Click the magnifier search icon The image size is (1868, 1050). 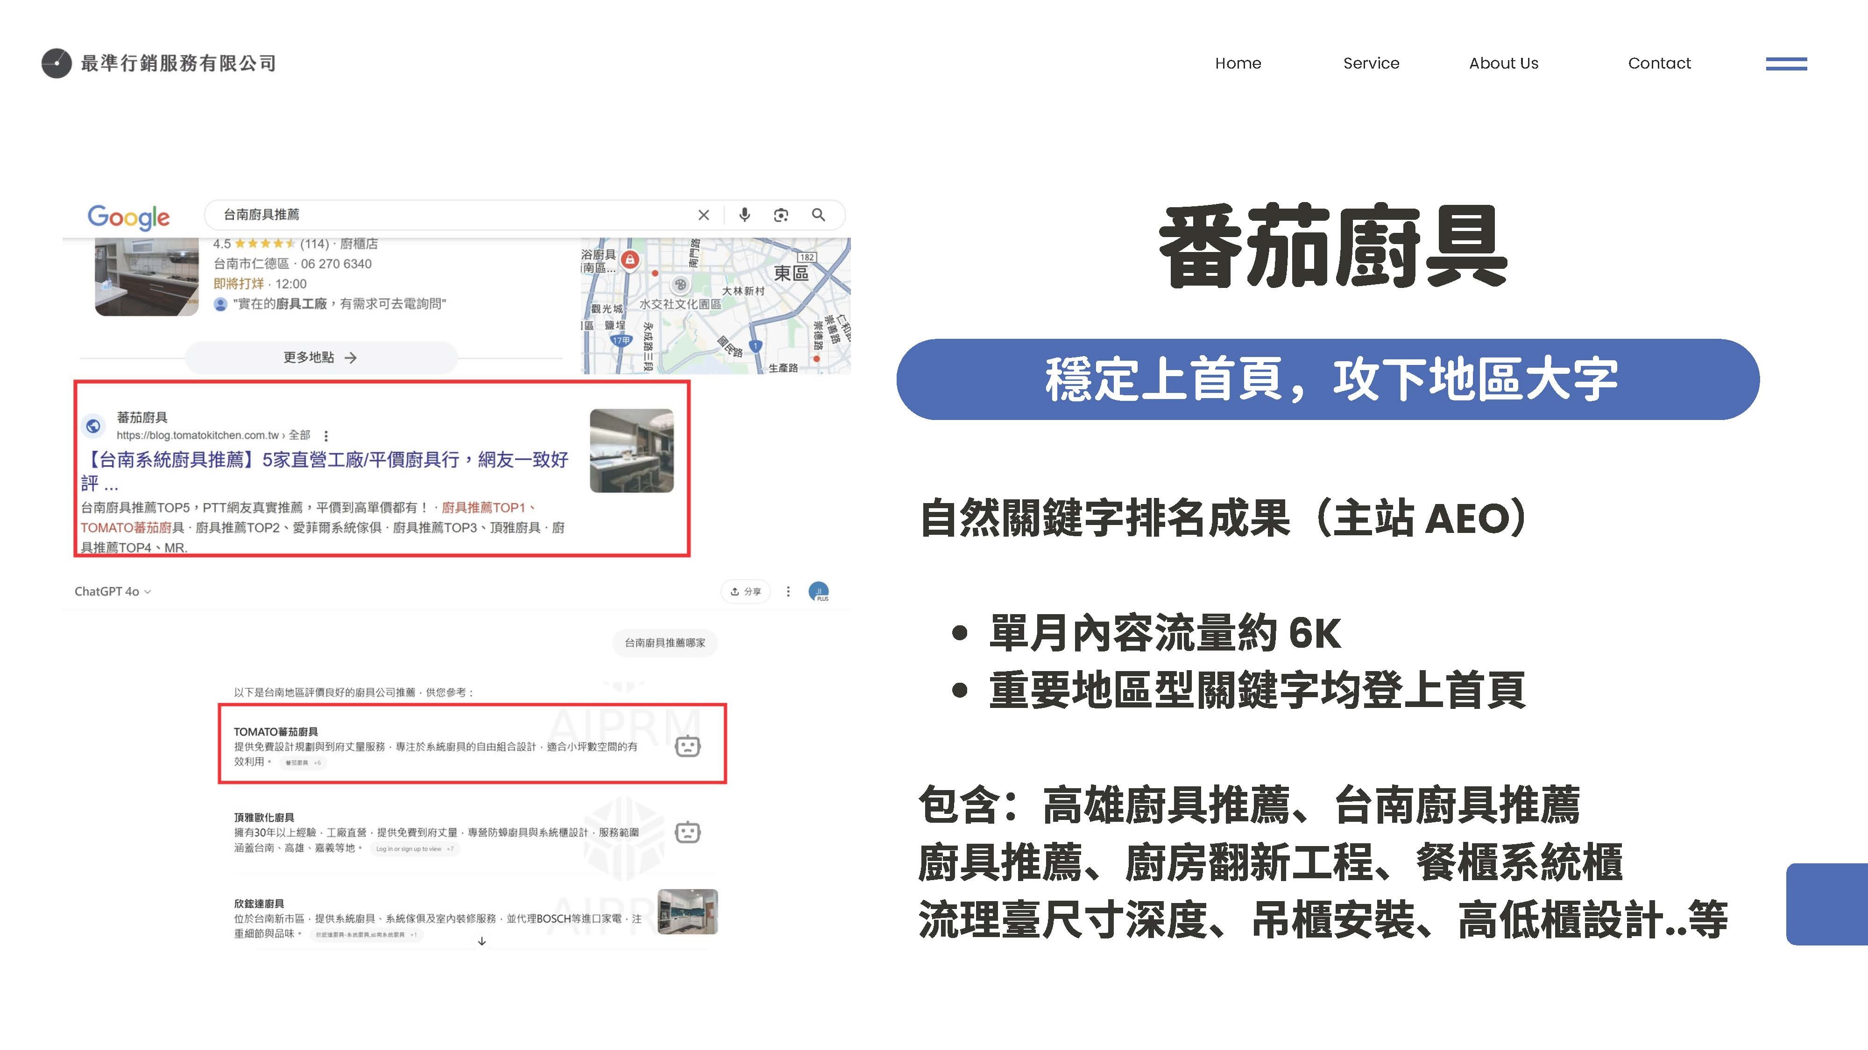click(x=818, y=215)
